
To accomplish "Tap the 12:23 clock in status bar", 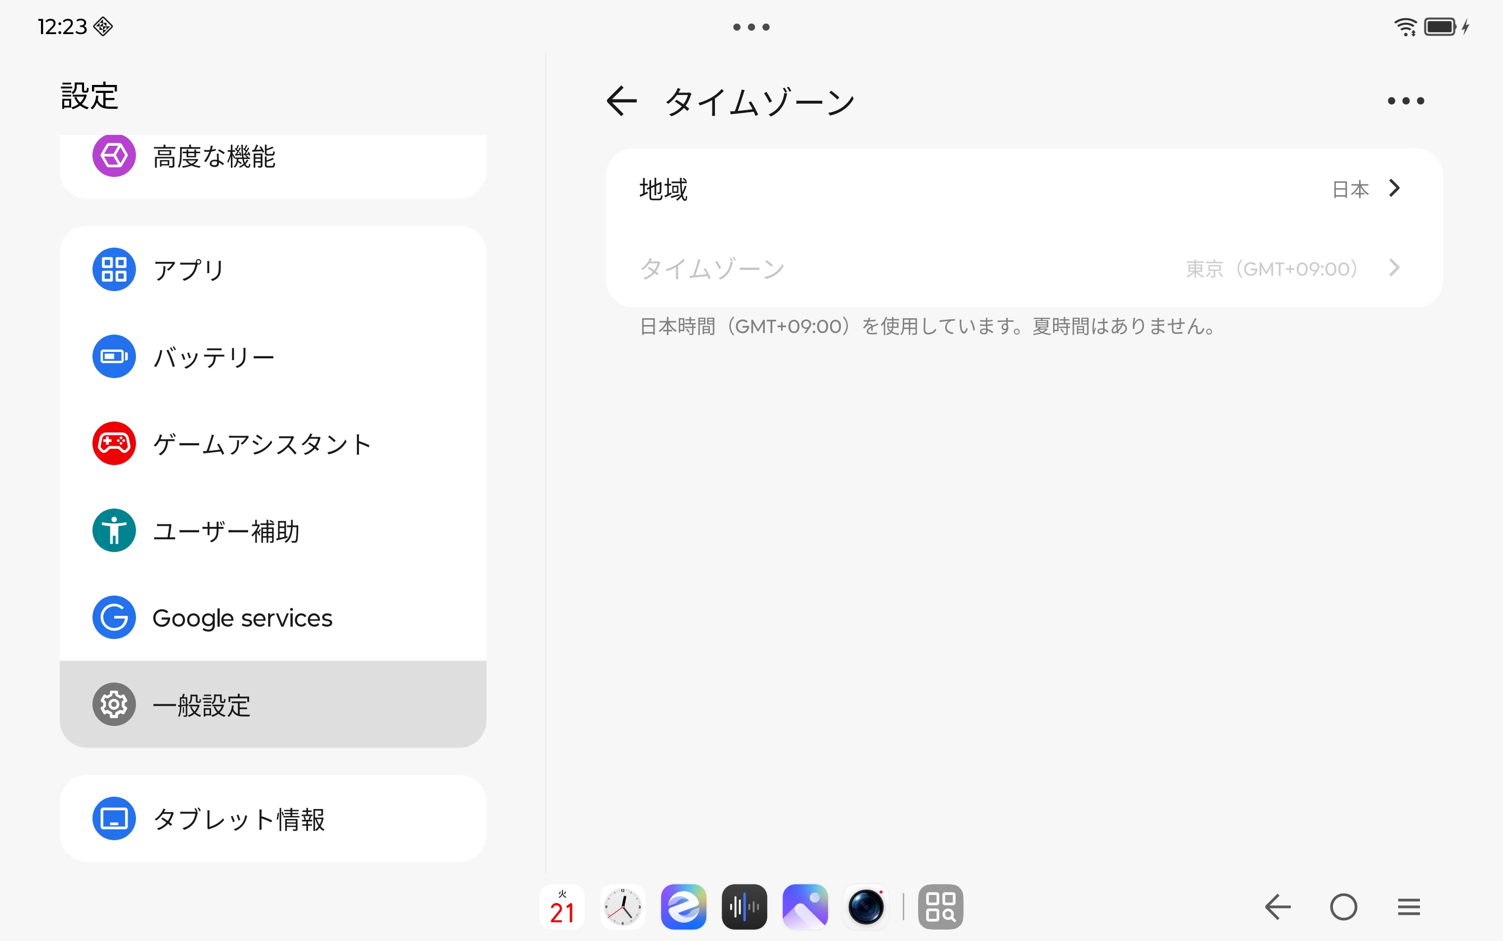I will [x=62, y=27].
